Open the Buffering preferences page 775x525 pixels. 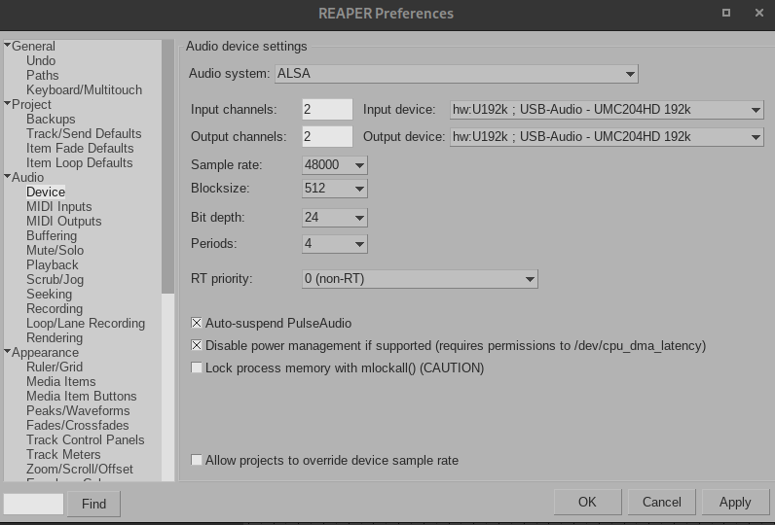pos(52,235)
